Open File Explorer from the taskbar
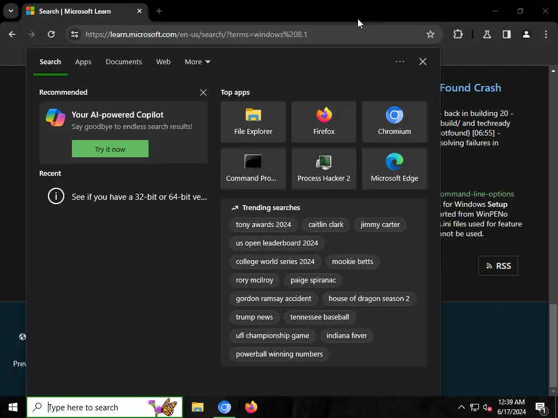 197,407
